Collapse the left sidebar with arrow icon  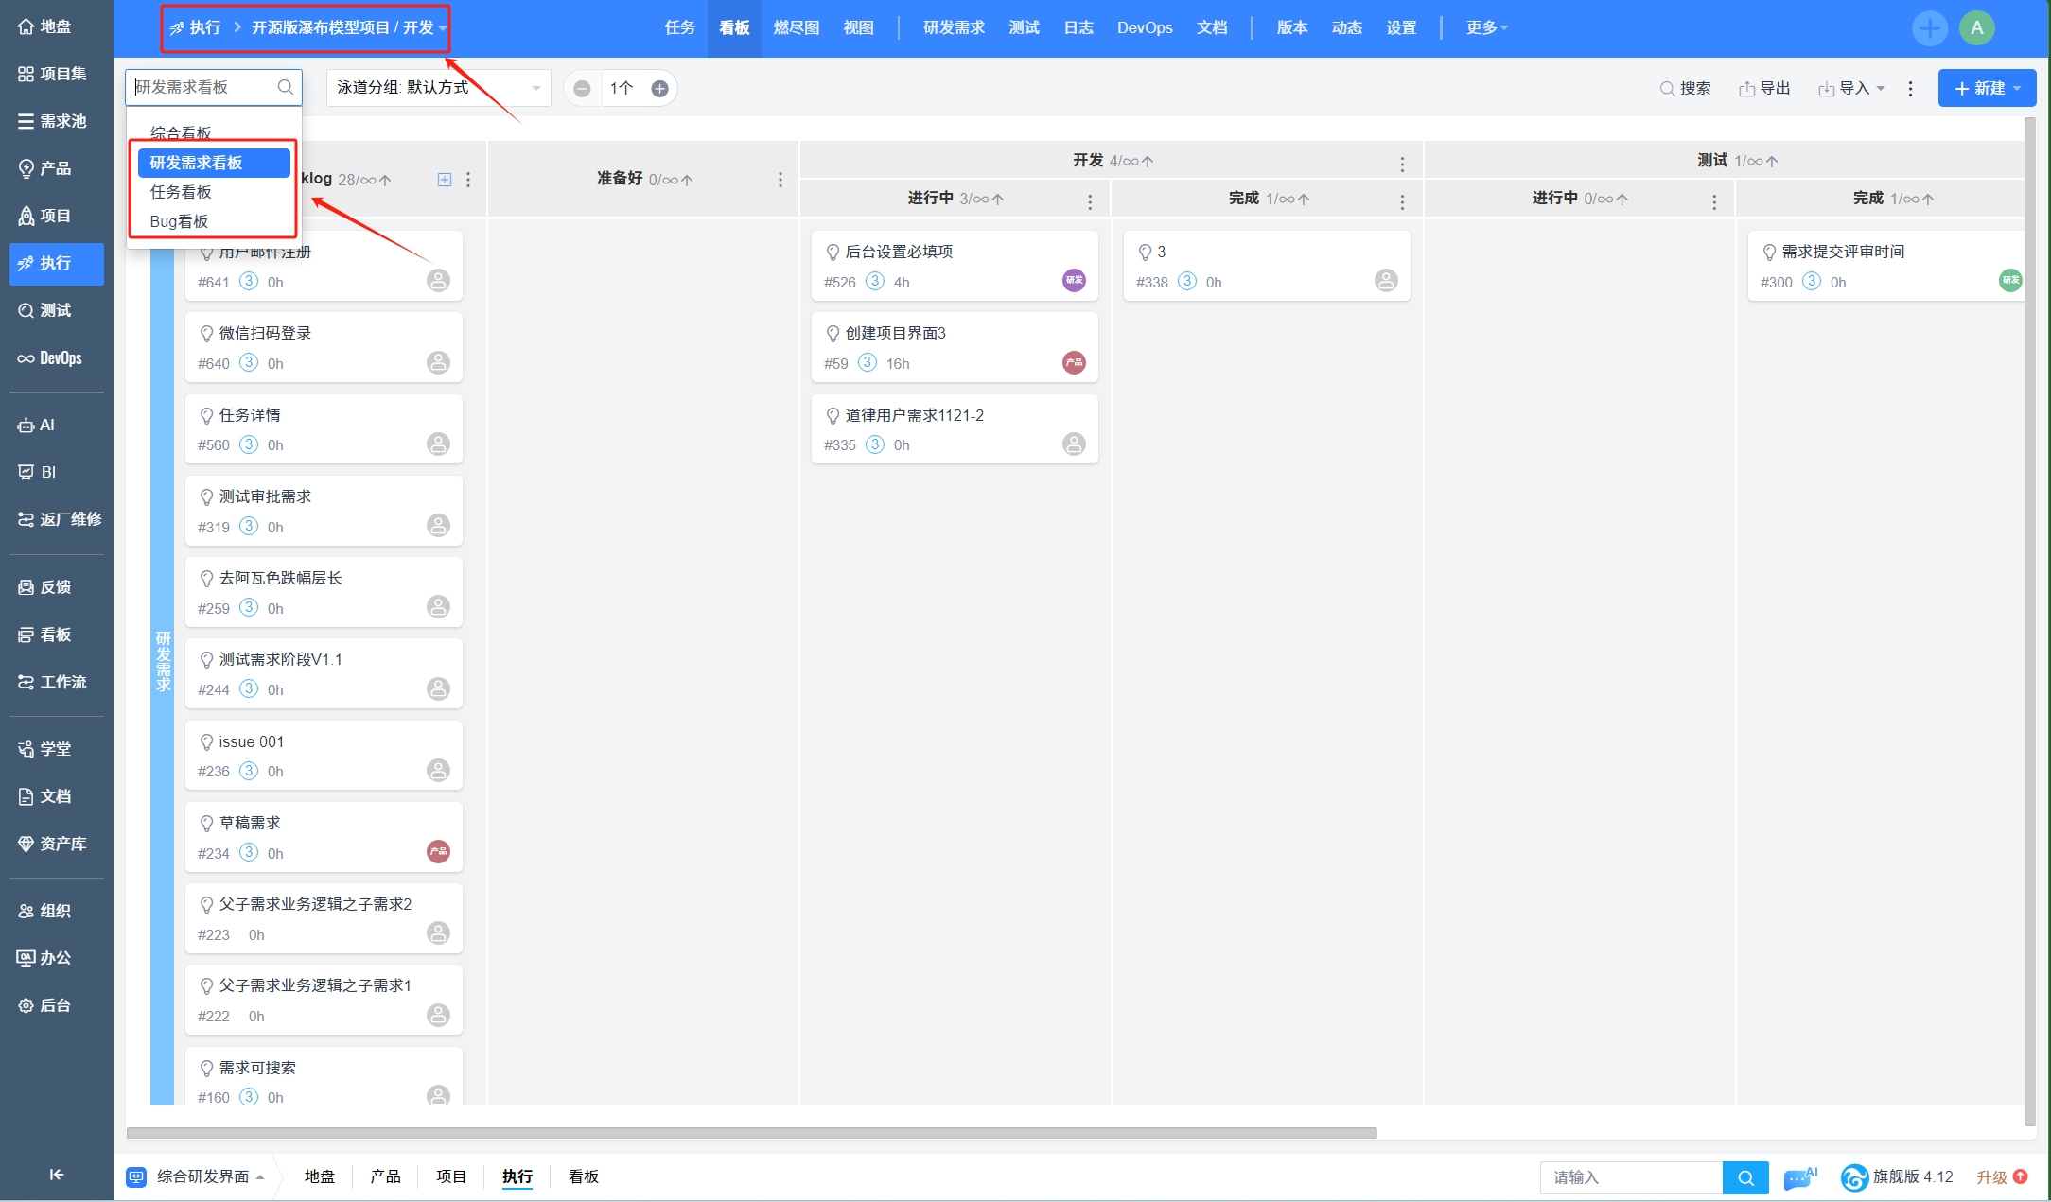[56, 1174]
